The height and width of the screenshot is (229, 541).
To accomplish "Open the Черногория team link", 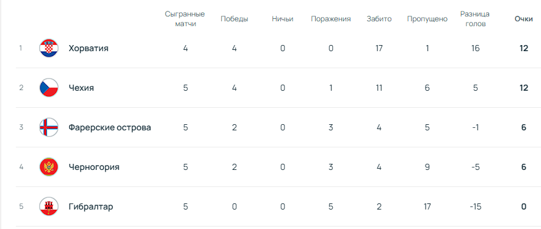I will coord(94,167).
